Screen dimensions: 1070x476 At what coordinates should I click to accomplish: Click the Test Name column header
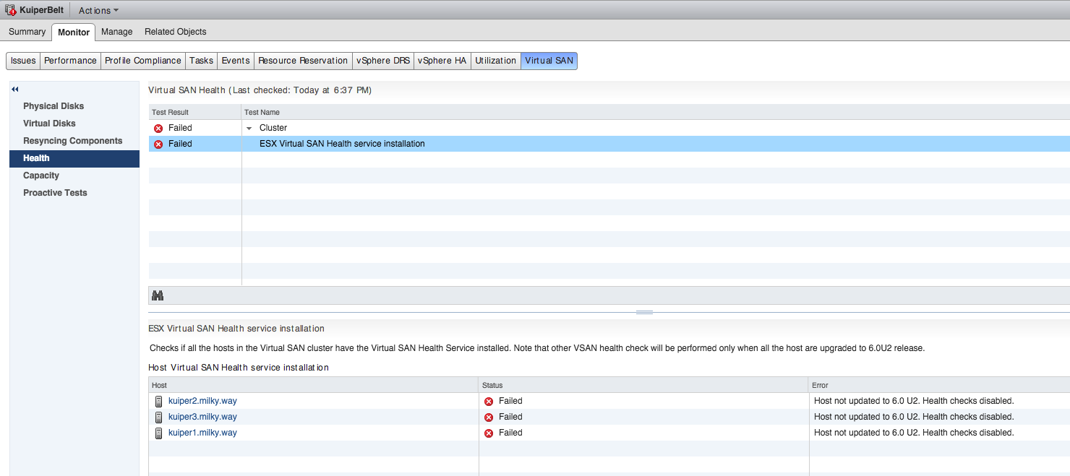[262, 112]
